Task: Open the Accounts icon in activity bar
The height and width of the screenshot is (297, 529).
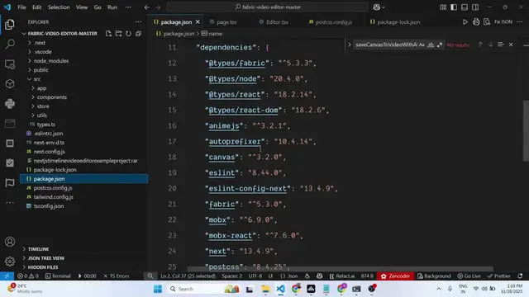Action: pyautogui.click(x=10, y=242)
